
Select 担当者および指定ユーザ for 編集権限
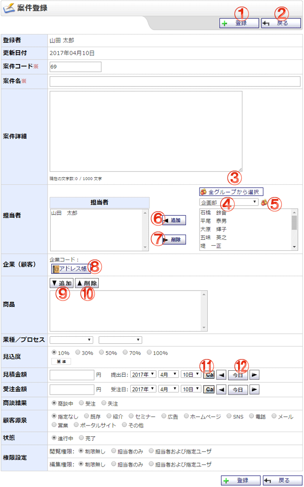click(x=151, y=464)
